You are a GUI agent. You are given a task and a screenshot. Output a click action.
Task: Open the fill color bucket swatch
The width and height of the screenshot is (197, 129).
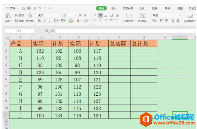(71, 21)
